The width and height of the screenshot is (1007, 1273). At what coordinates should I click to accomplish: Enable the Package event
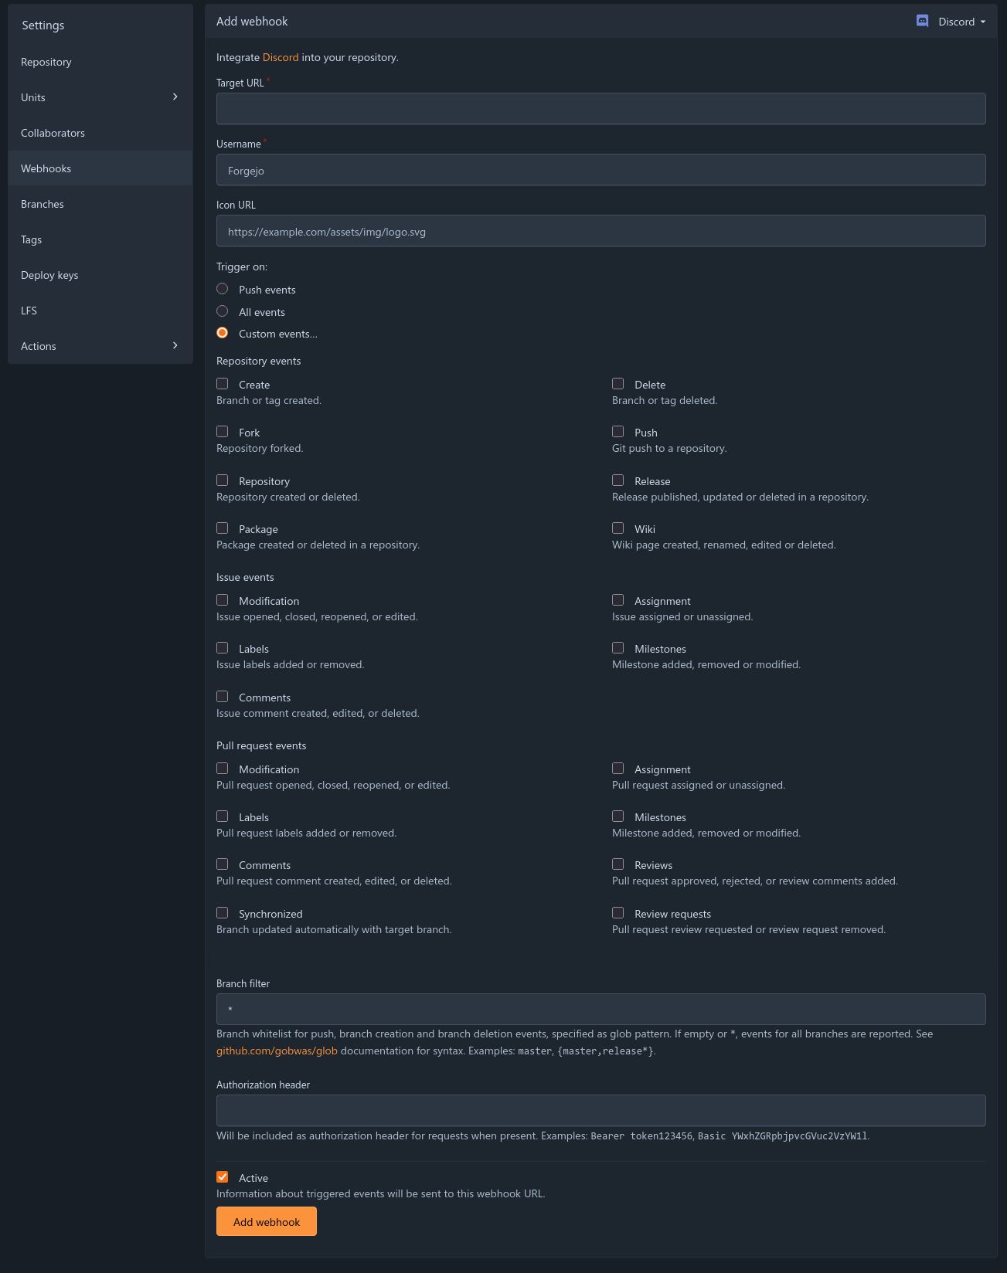[x=223, y=528]
